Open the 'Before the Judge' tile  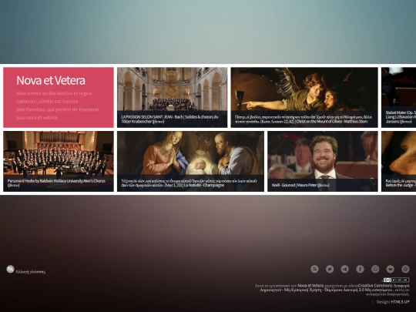[x=399, y=161]
